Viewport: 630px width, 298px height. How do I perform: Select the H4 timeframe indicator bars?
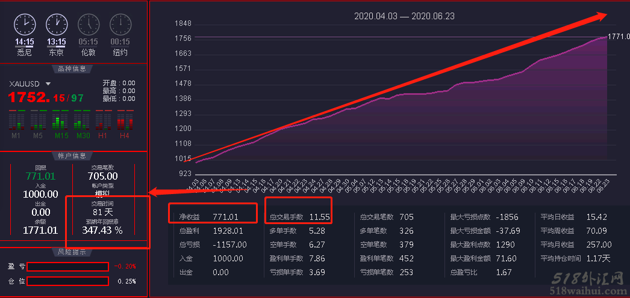coord(125,120)
